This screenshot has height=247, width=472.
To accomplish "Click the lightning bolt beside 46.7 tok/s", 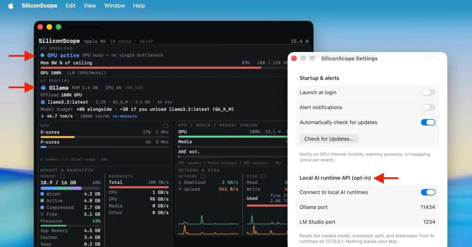I will (x=42, y=116).
